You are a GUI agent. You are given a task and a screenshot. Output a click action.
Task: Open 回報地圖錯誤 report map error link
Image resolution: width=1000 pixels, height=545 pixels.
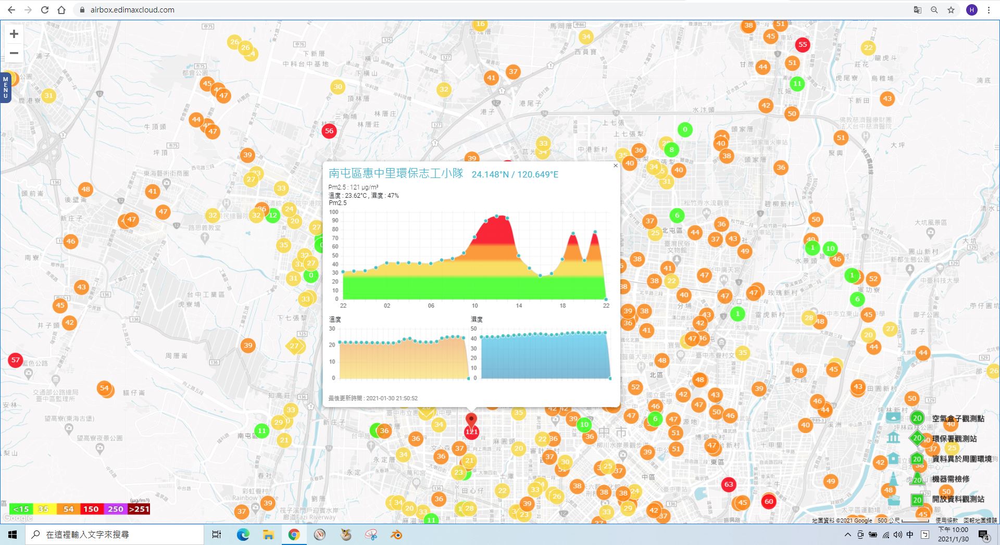tap(980, 521)
